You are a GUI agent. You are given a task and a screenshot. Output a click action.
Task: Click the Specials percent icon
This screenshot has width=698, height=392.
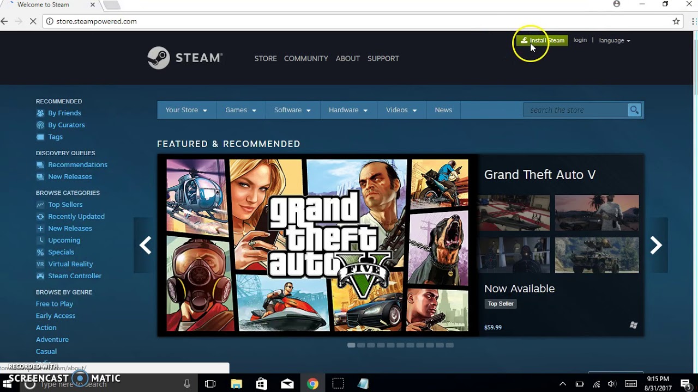[x=40, y=253]
